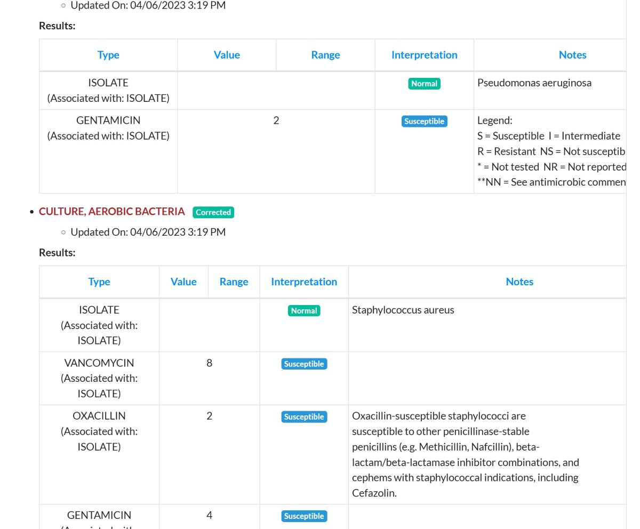
Task: Click Notes header in Pseudomonas results table
Action: pyautogui.click(x=572, y=55)
